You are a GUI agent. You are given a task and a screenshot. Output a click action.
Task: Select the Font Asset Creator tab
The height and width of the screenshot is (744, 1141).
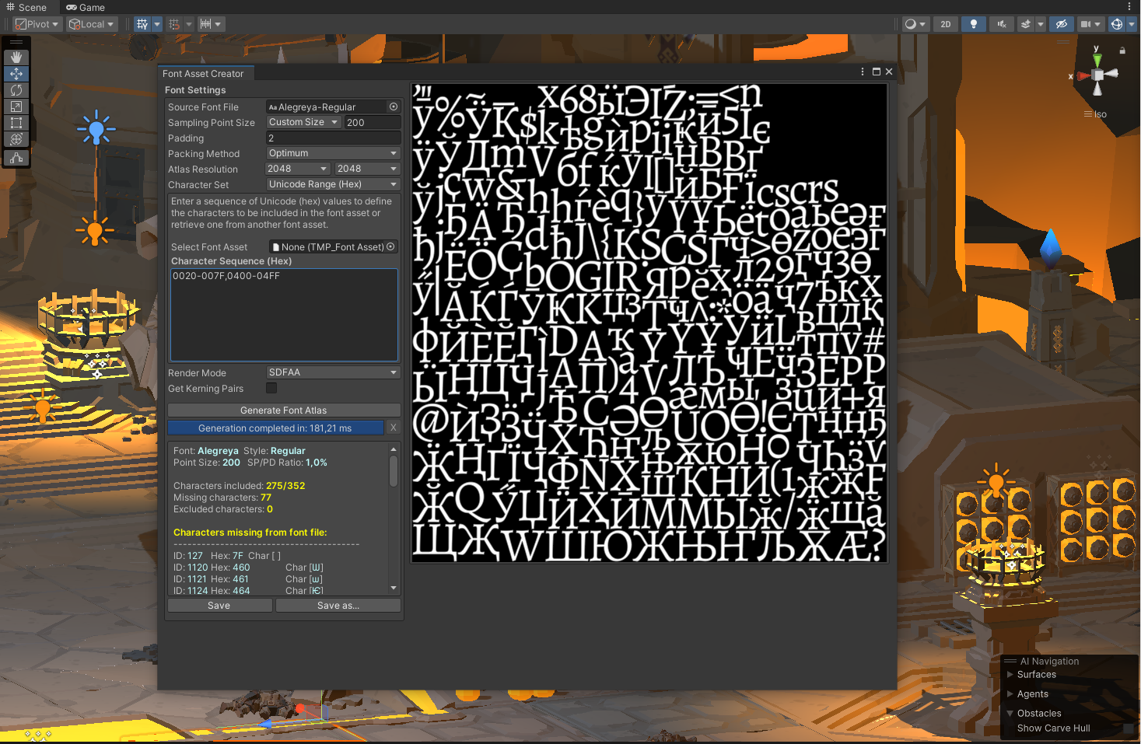pos(203,74)
